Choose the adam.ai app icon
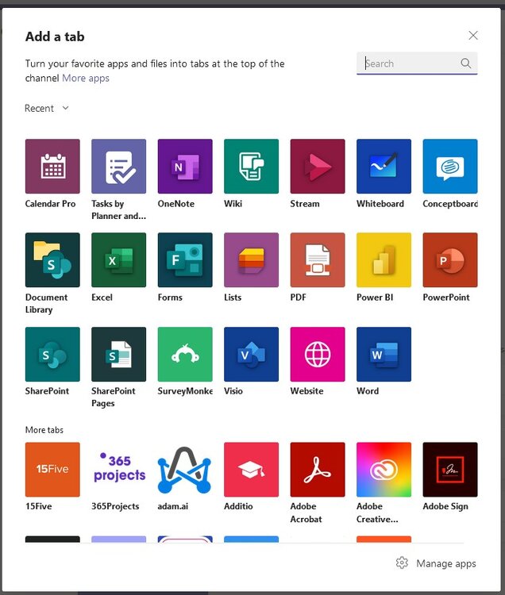Screen dimensions: 505x595 pyautogui.click(x=185, y=470)
